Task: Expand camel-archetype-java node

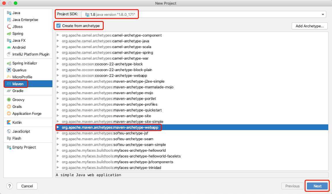Action: [58, 41]
